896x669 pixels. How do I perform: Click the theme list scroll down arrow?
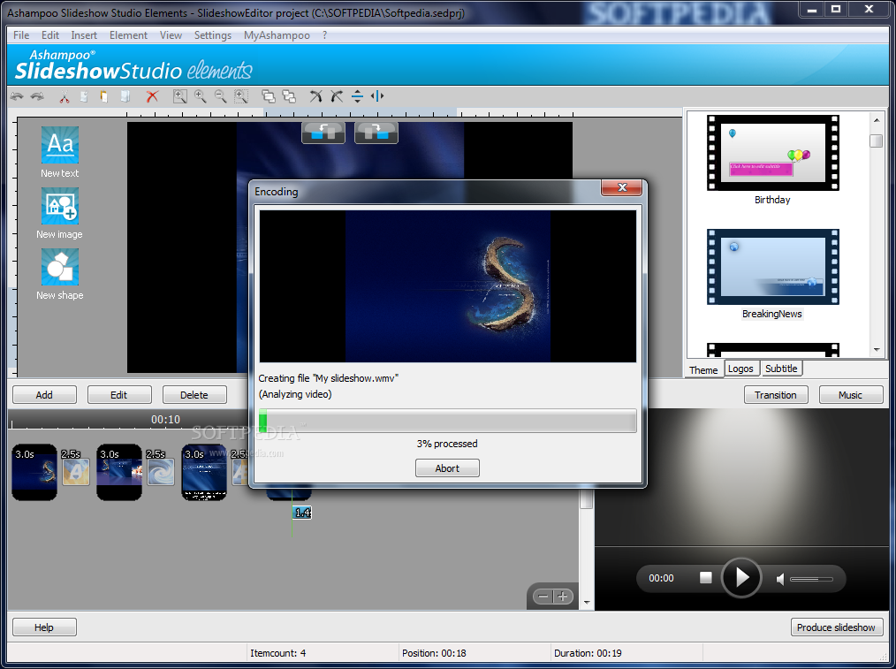tap(876, 350)
